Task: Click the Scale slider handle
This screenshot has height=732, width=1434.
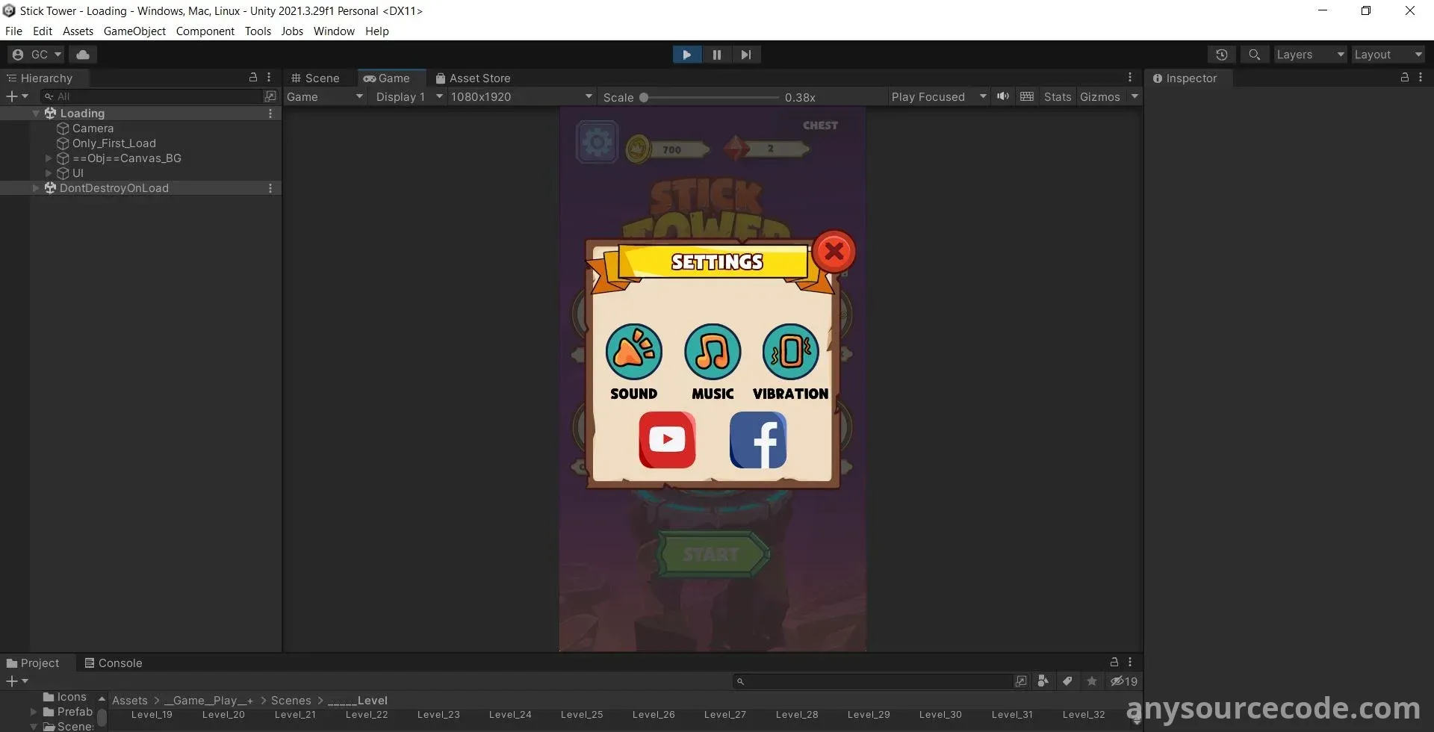Action: [644, 97]
